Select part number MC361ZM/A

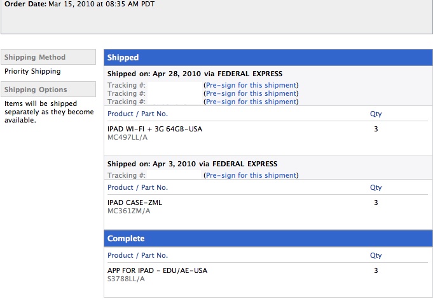pyautogui.click(x=128, y=211)
